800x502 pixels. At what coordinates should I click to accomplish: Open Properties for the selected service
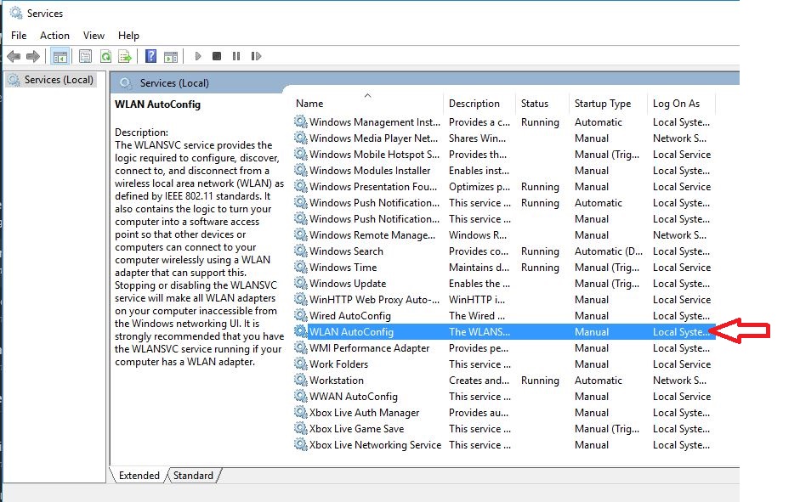[85, 56]
